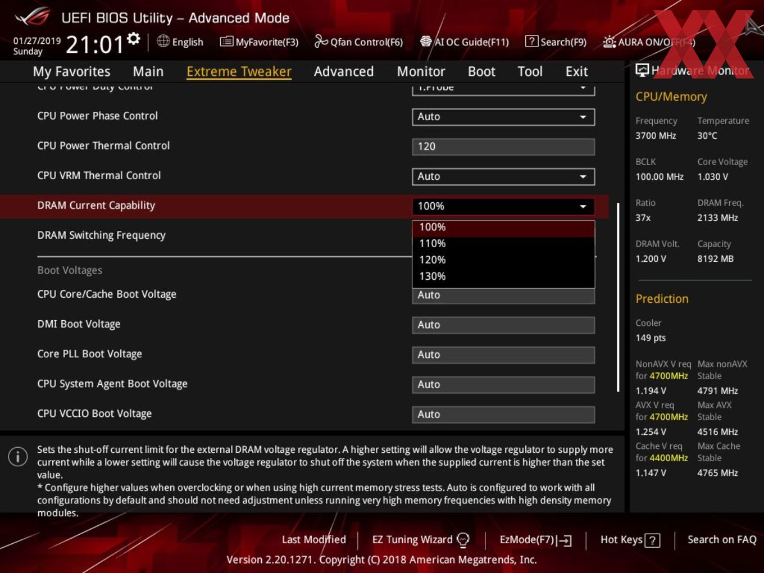
Task: Select DRAM Current Capability label
Action: click(x=96, y=206)
